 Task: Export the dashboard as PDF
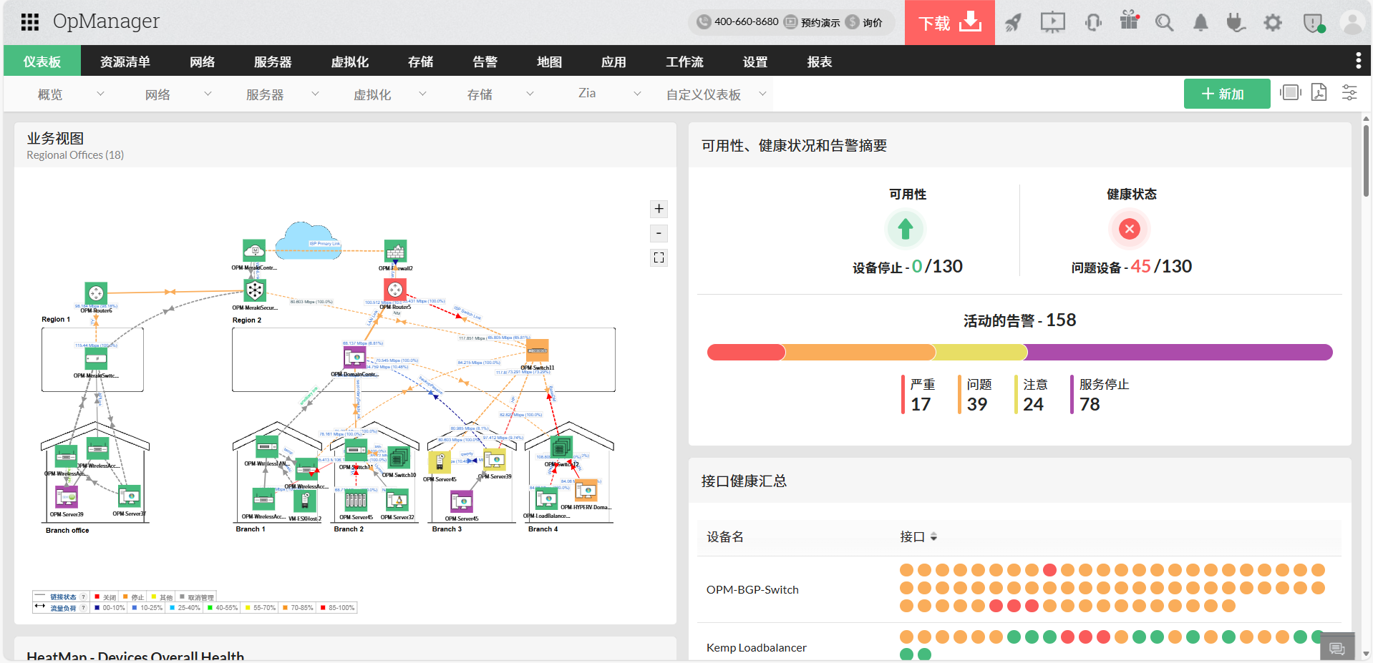[1319, 93]
